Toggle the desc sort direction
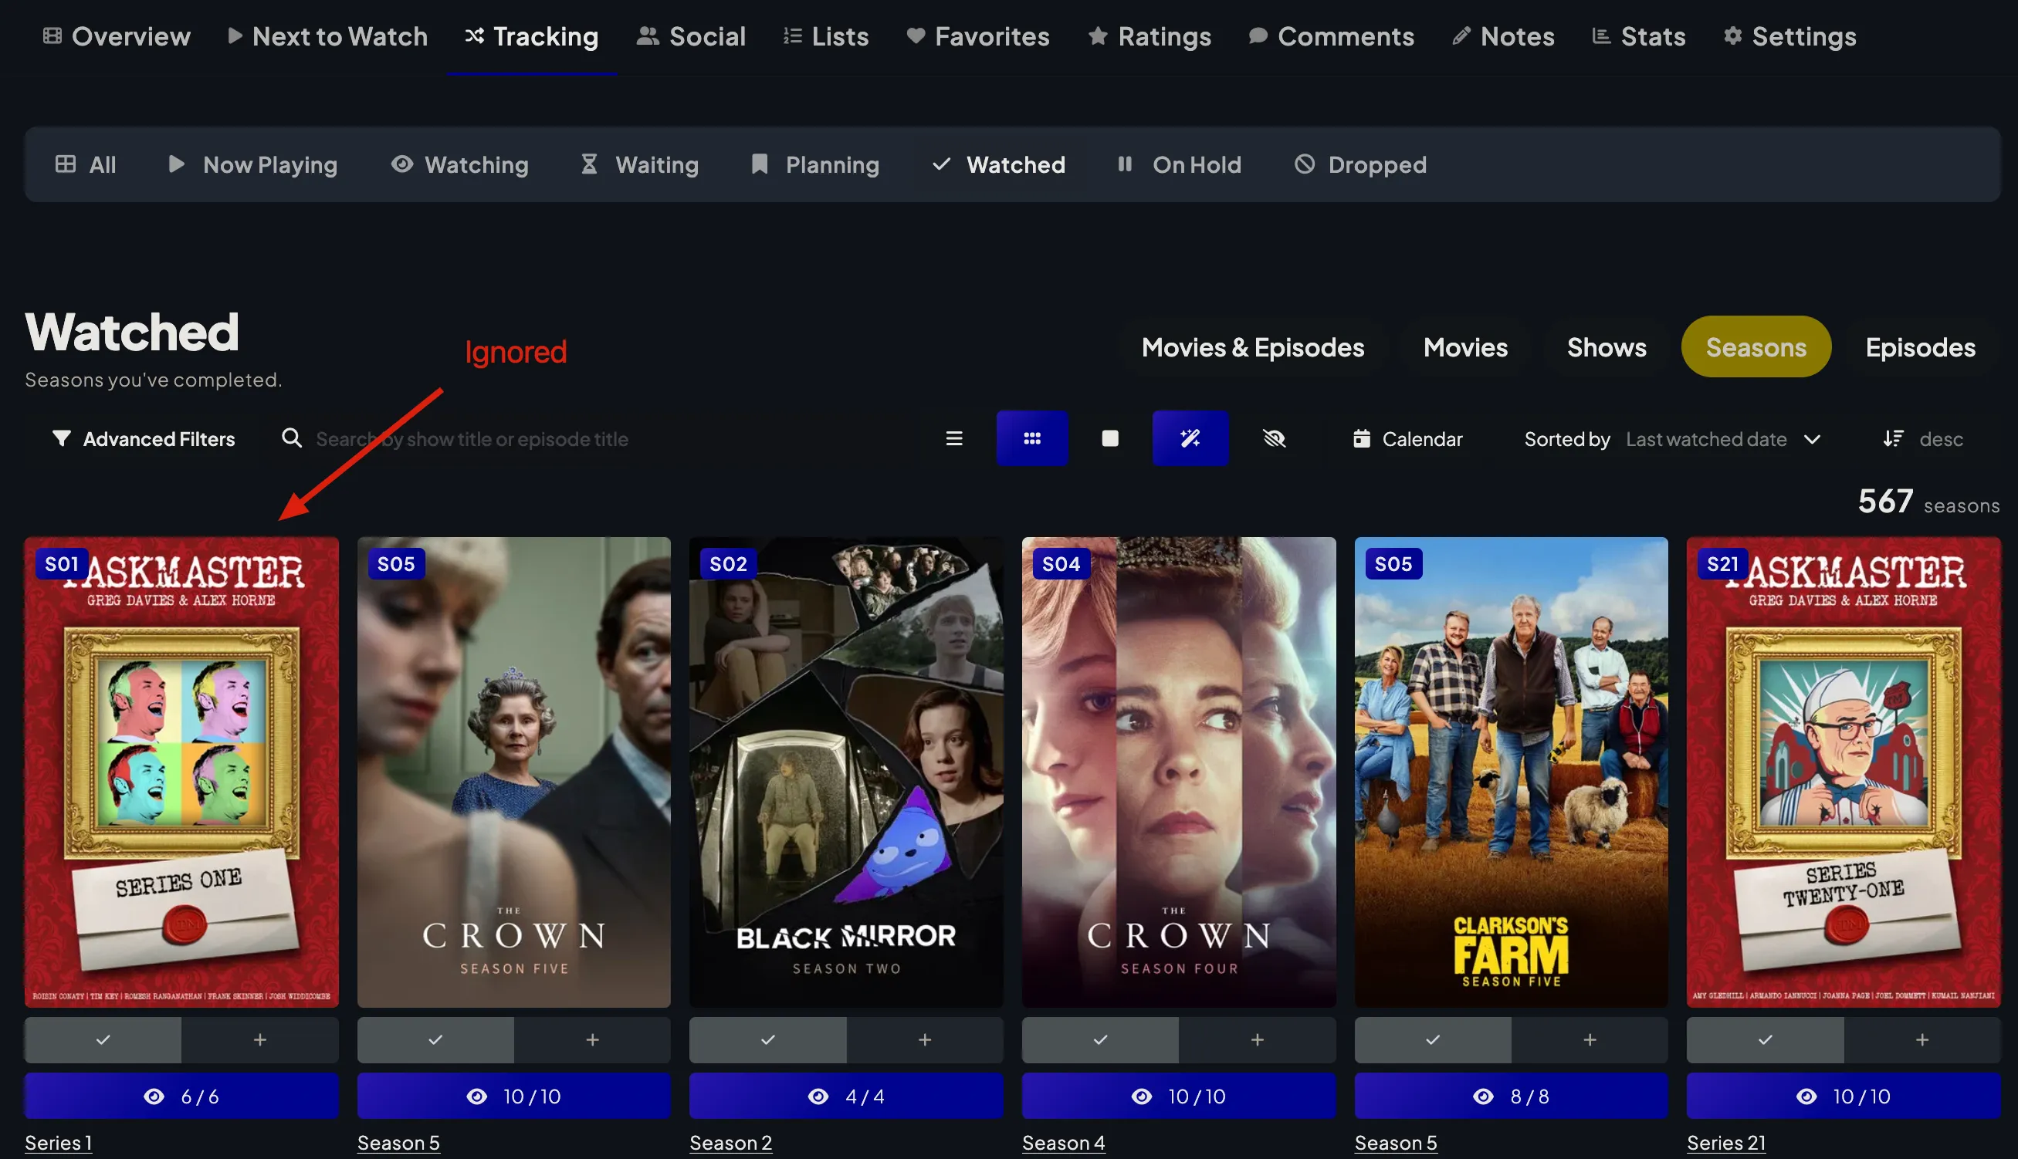 [x=1923, y=439]
